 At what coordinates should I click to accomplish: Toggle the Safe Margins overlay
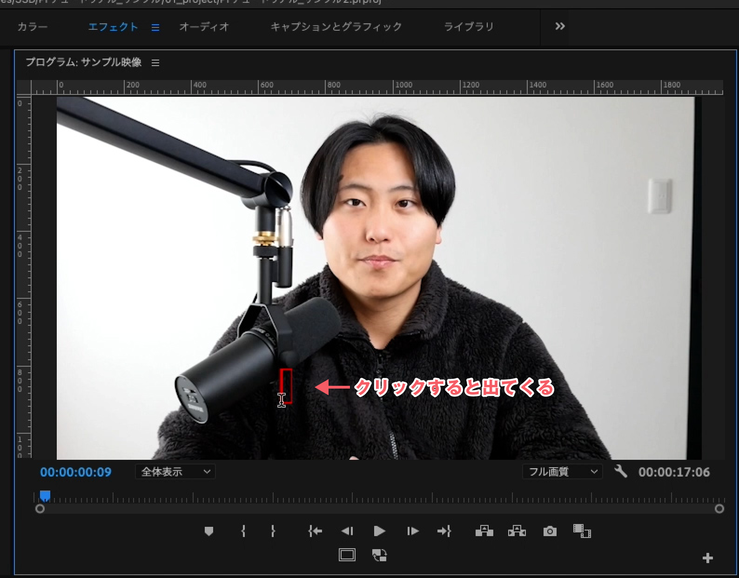pos(347,555)
